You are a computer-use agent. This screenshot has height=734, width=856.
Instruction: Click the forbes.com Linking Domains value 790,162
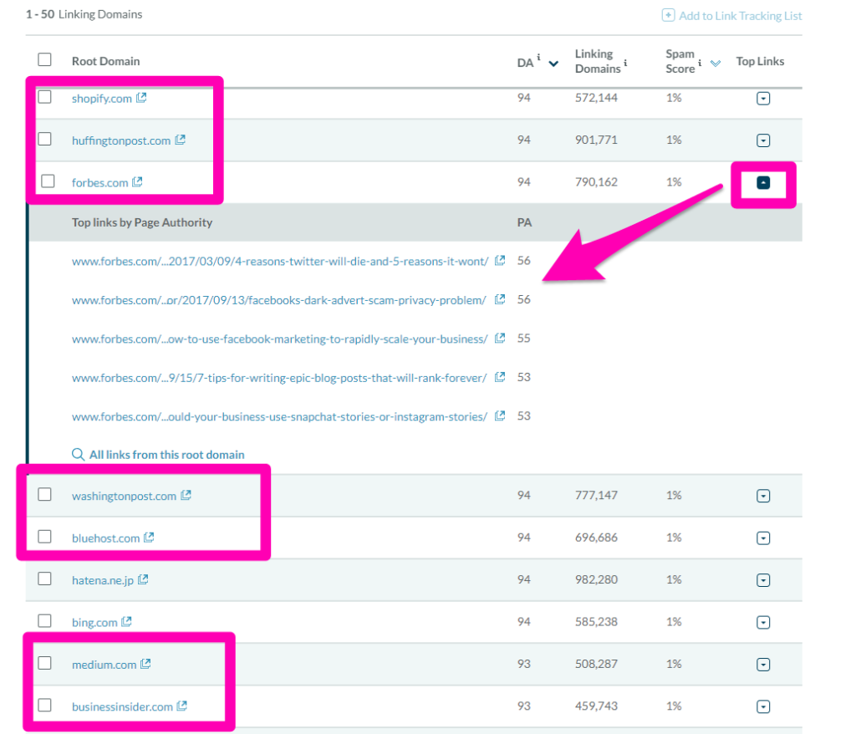click(596, 182)
